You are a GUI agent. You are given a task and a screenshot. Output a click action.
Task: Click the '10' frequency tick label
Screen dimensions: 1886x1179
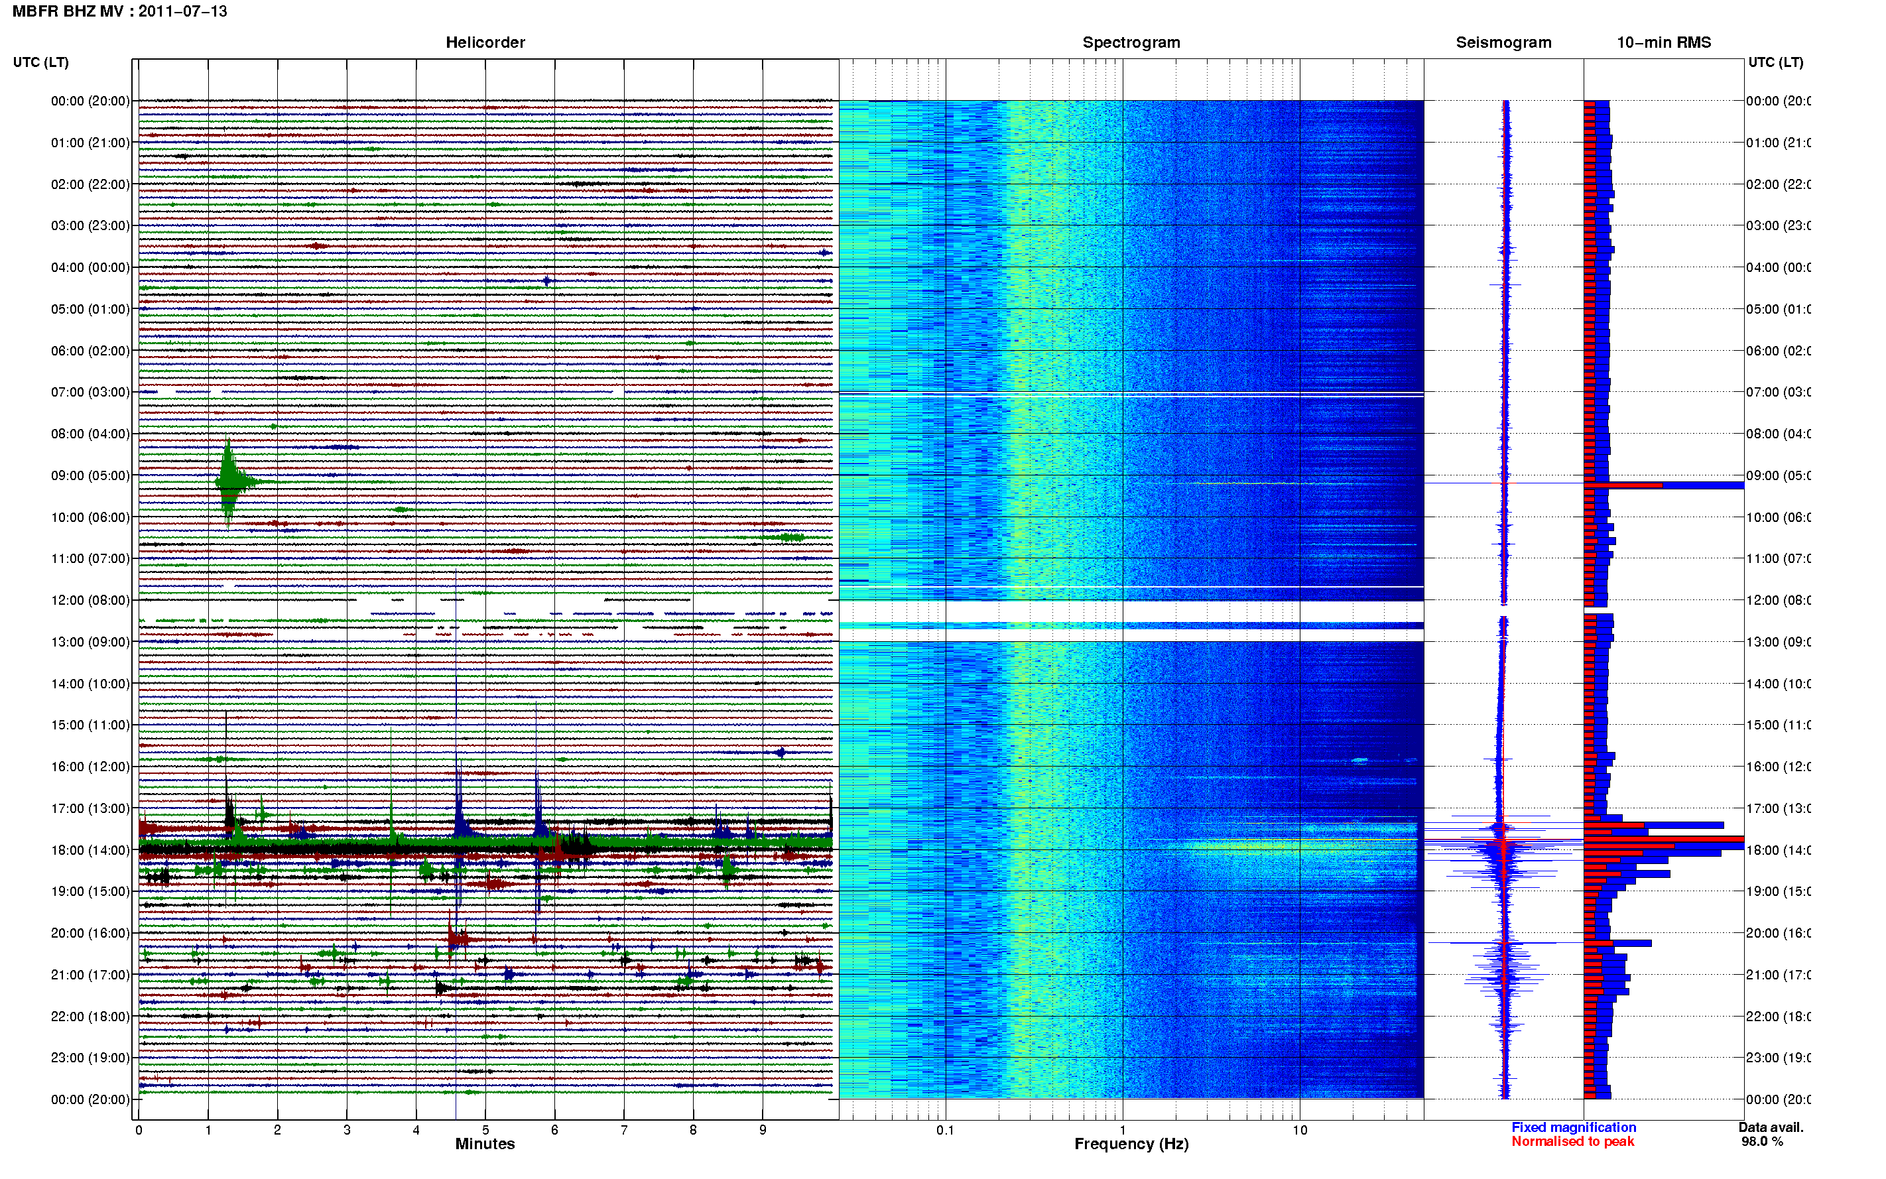coord(1299,1130)
